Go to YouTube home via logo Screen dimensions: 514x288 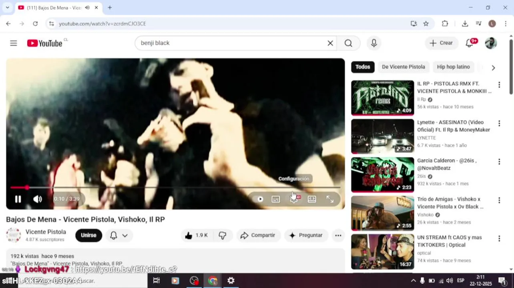pyautogui.click(x=45, y=43)
